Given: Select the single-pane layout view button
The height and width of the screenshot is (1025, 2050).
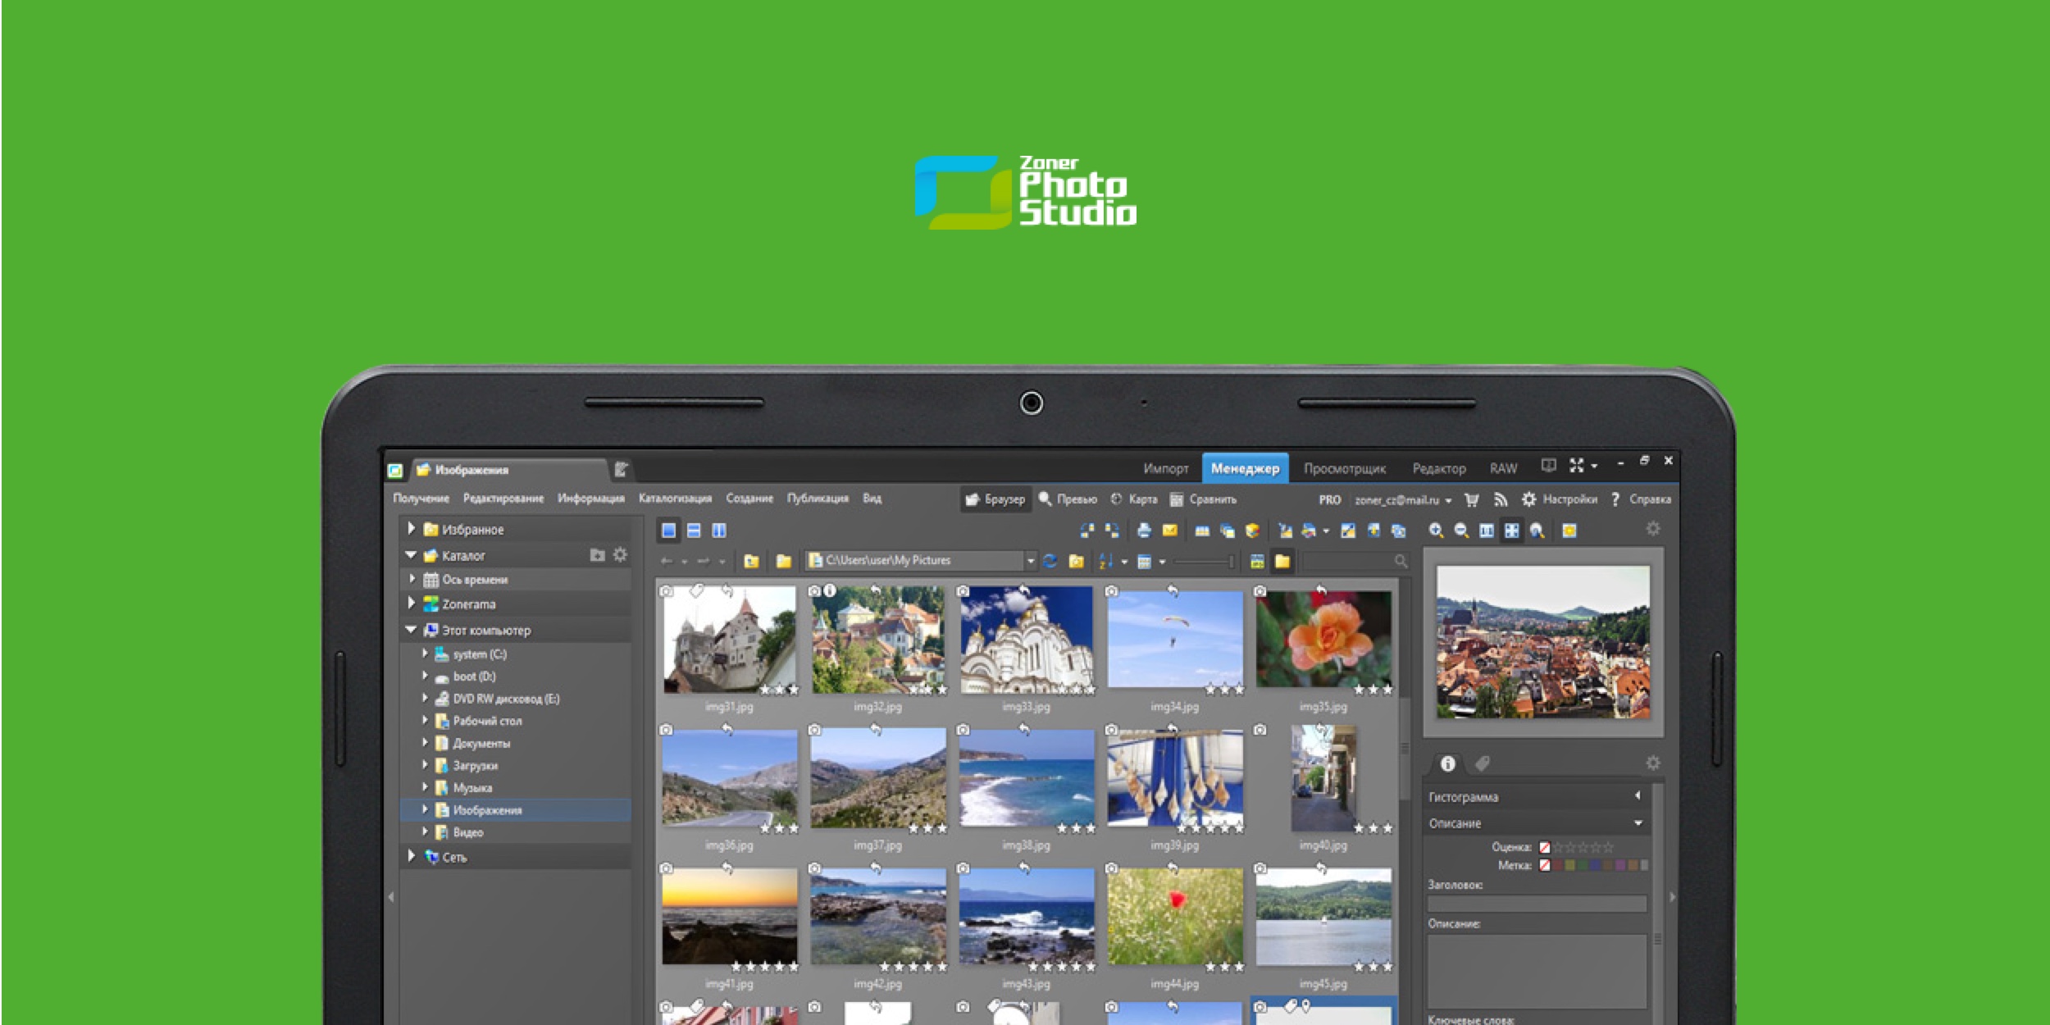Looking at the screenshot, I should [x=669, y=531].
